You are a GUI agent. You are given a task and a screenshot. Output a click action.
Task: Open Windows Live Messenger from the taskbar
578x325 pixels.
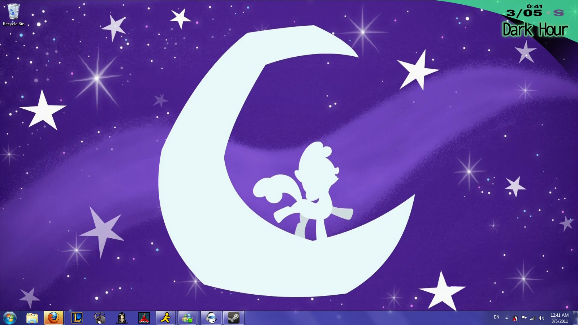click(188, 318)
